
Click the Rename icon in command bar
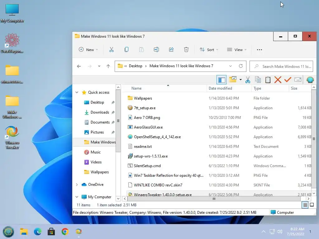156,49
